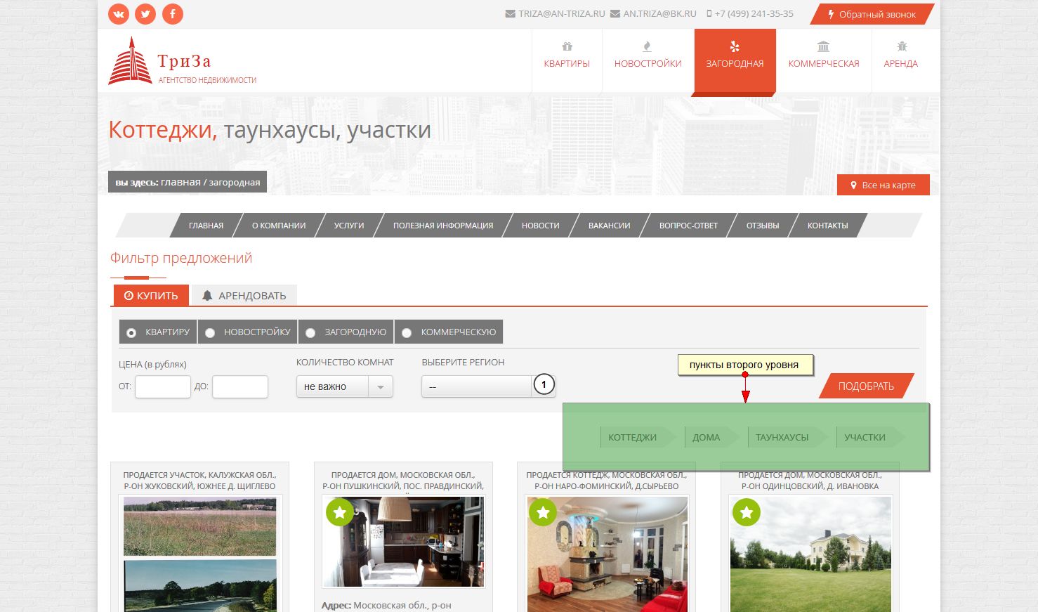Click the Адрес: Московская обл. text

[386, 605]
